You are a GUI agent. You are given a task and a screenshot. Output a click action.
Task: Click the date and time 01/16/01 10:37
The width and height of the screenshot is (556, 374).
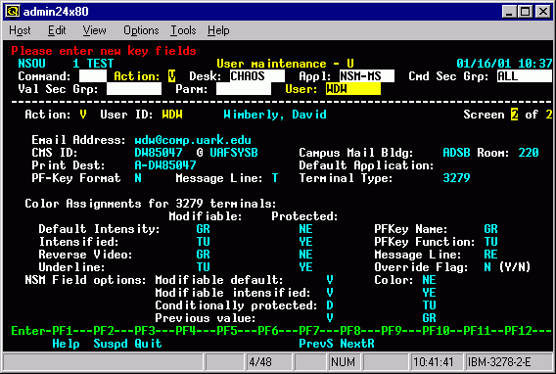tap(504, 64)
